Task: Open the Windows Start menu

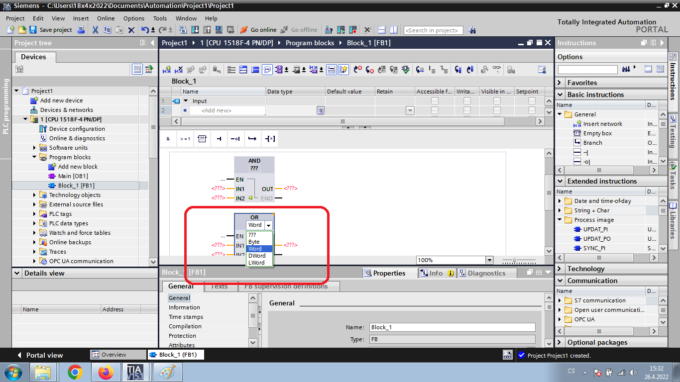Action: [x=12, y=372]
